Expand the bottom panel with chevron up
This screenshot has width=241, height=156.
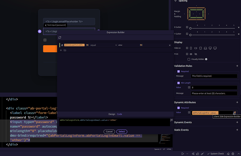click(239, 154)
